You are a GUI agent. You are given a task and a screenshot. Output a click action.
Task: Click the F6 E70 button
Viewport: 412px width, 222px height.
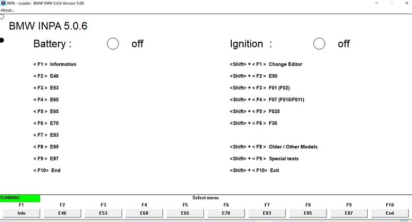point(226,213)
